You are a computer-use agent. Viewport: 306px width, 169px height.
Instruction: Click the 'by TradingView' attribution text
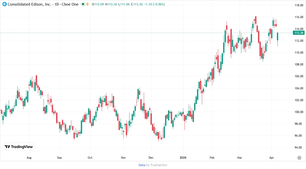(157, 165)
